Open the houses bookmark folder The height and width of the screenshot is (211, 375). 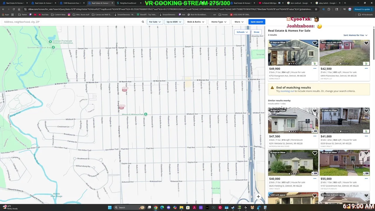pos(223,14)
